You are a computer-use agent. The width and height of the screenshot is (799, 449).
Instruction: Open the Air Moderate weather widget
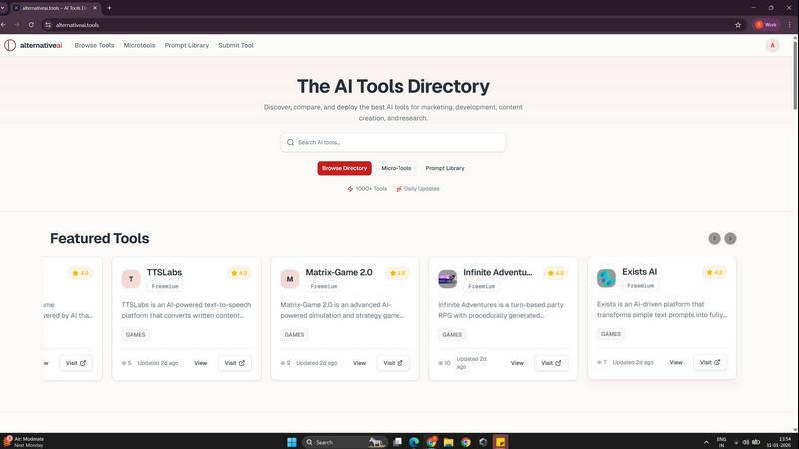pos(23,442)
